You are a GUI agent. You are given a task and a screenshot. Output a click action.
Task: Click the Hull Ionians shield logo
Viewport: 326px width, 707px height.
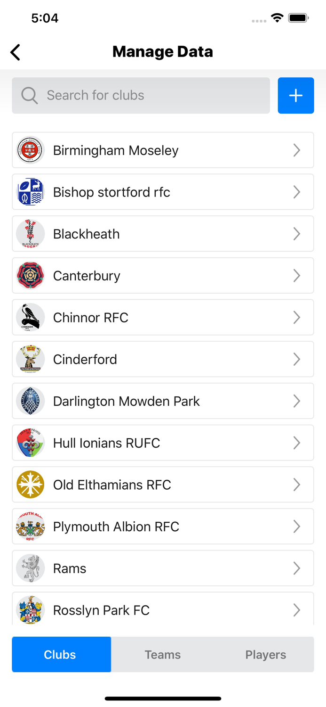tap(30, 443)
